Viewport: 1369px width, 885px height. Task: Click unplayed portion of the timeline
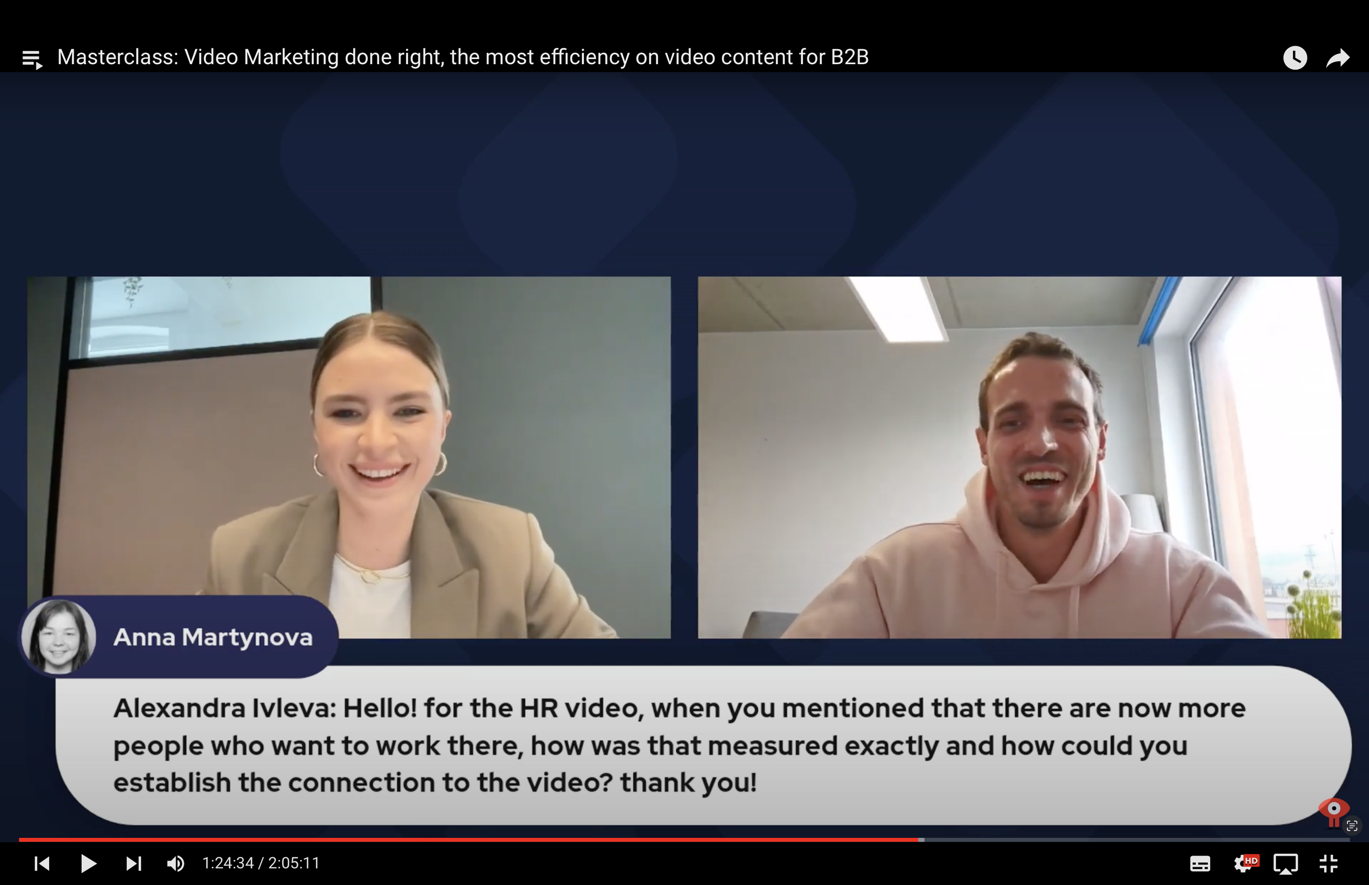click(1138, 840)
